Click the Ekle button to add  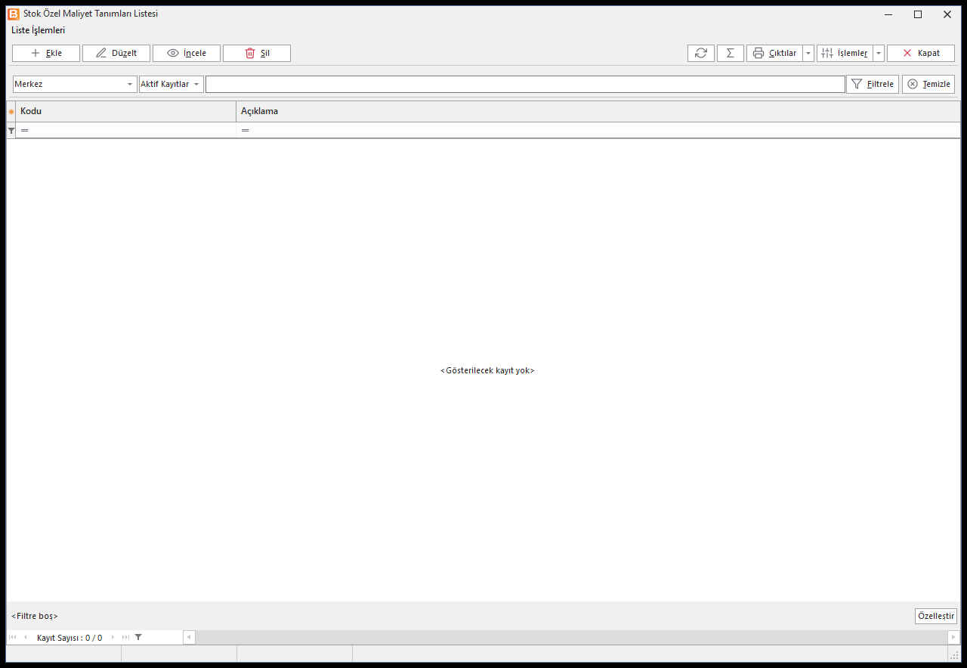click(46, 53)
